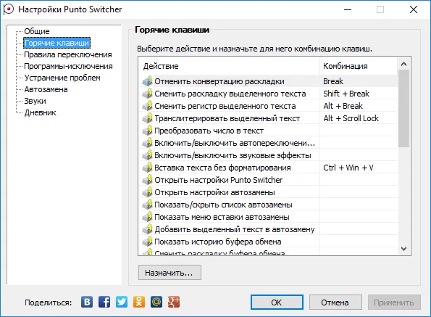Click icon beside Отменить конвертацию раскладки
The image size is (431, 317).
pyautogui.click(x=147, y=81)
